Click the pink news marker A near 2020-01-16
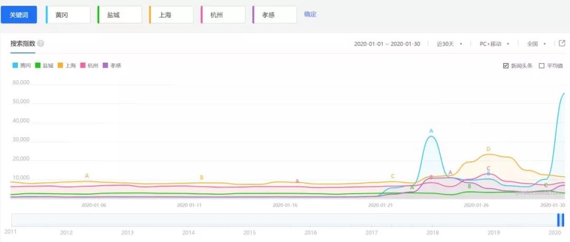Image resolution: width=570 pixels, height=242 pixels. click(x=297, y=181)
